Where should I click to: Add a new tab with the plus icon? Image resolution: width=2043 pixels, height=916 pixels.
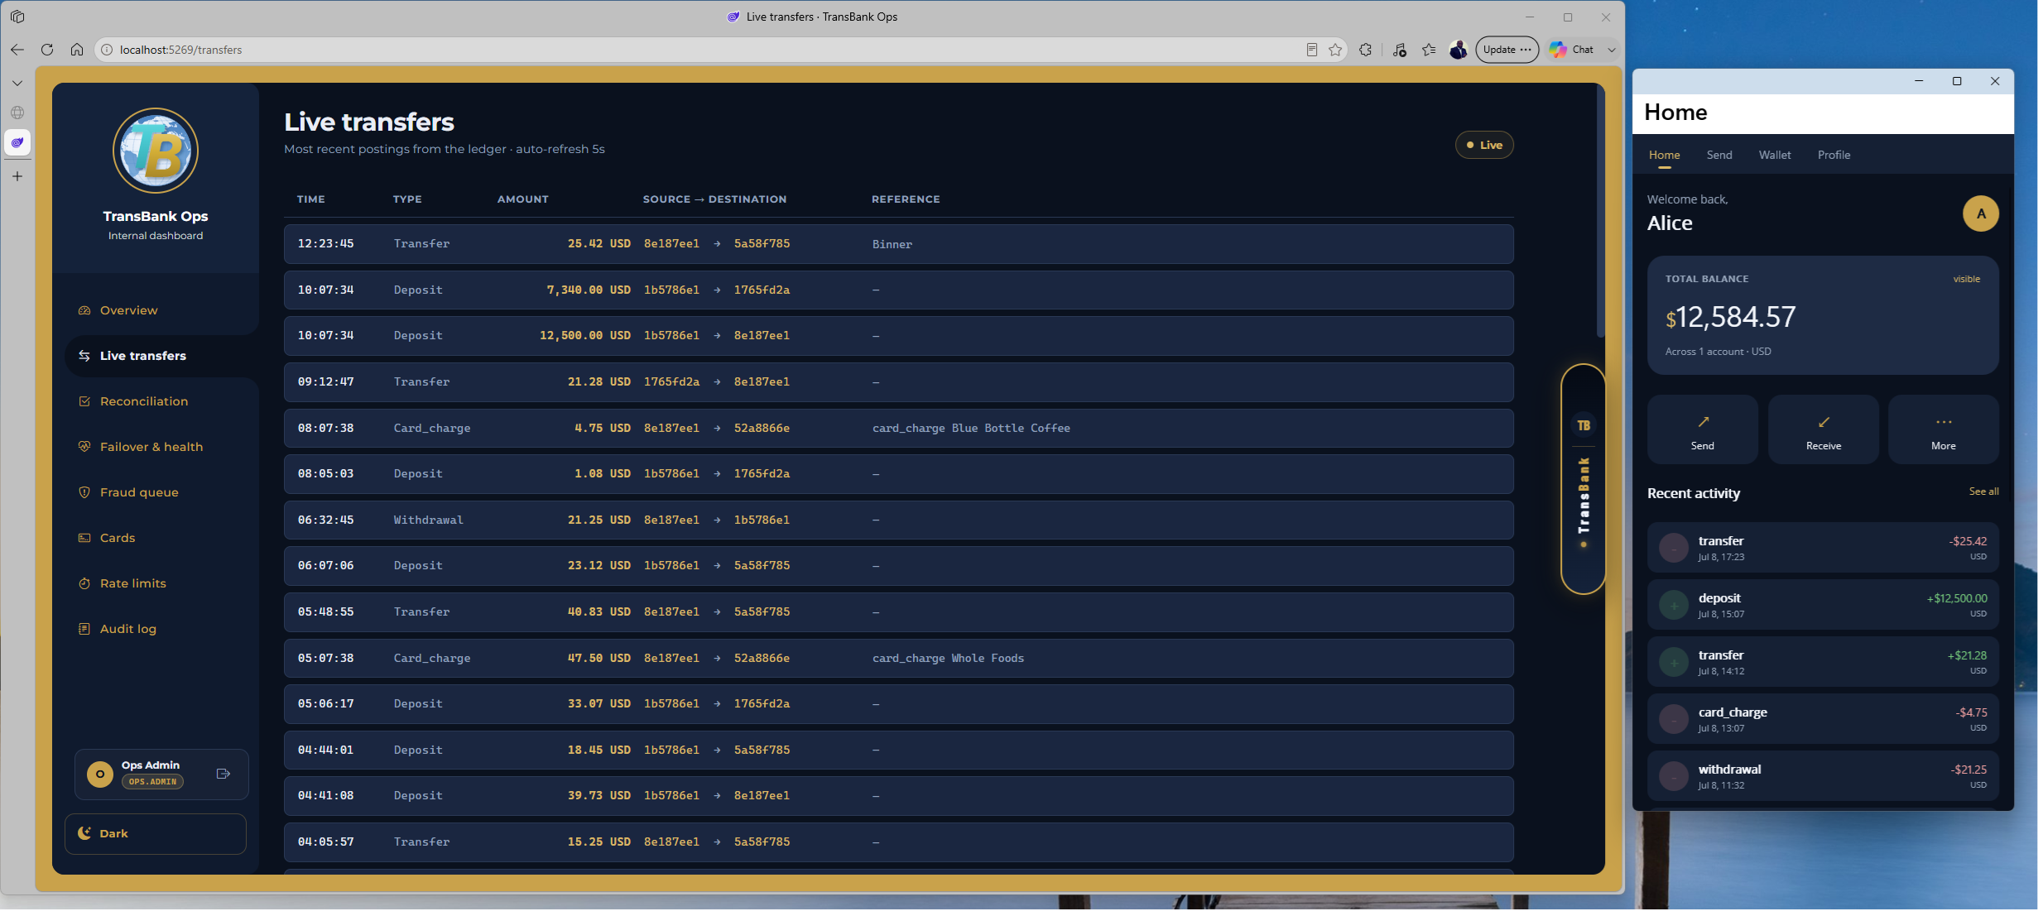pyautogui.click(x=17, y=176)
